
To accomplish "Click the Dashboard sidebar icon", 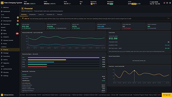I will (x=2, y=11).
